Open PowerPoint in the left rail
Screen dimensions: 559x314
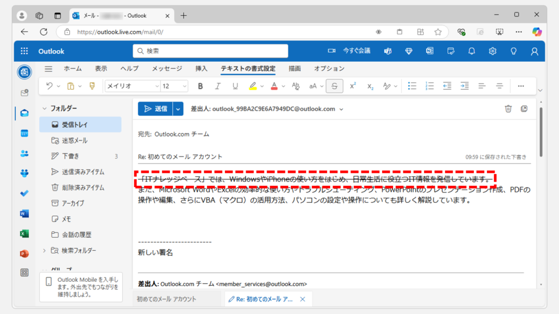(24, 253)
